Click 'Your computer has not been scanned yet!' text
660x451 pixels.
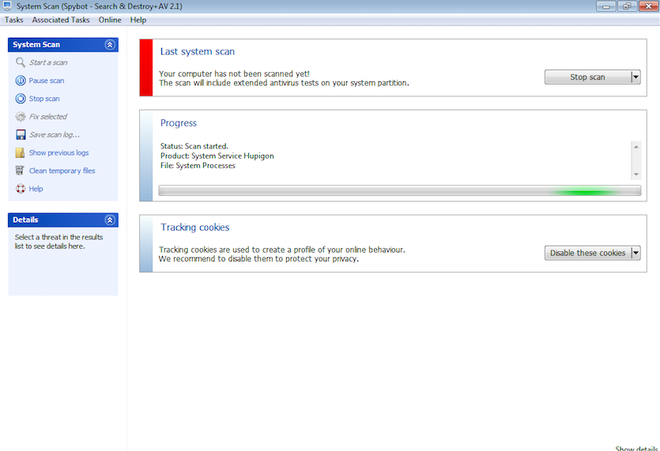pyautogui.click(x=234, y=73)
